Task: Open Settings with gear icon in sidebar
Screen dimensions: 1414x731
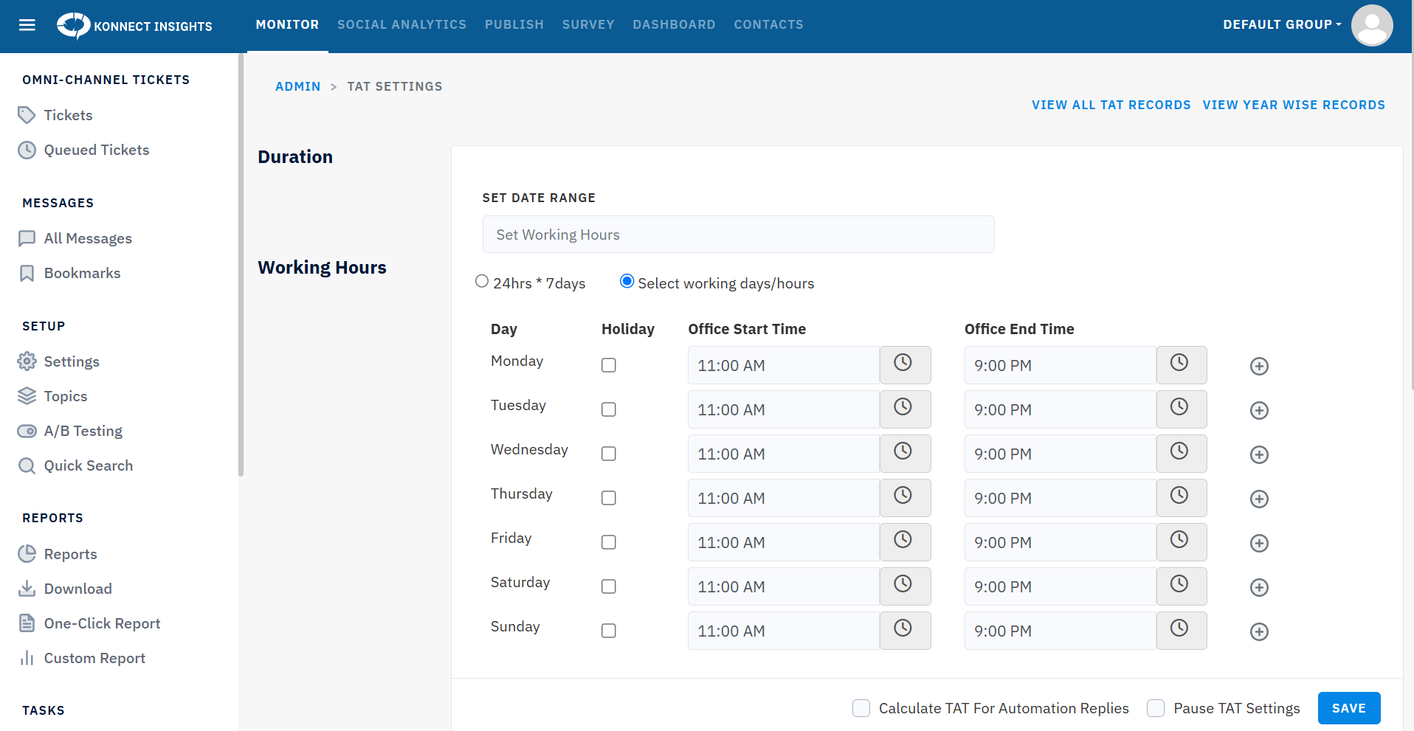Action: pos(27,361)
